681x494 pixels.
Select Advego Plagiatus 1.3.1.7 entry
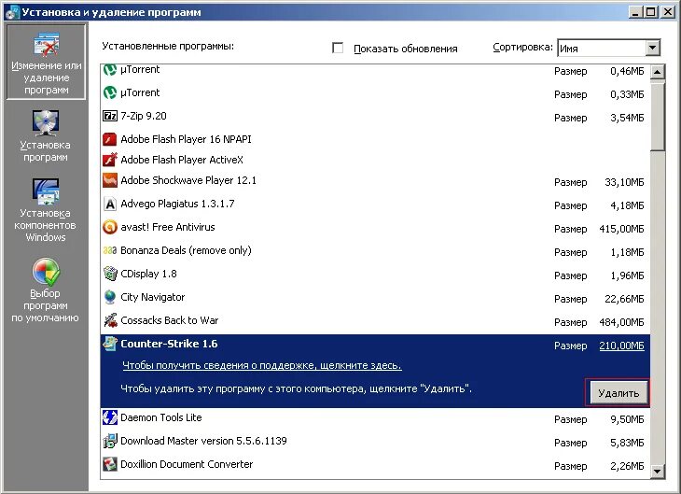(x=177, y=204)
